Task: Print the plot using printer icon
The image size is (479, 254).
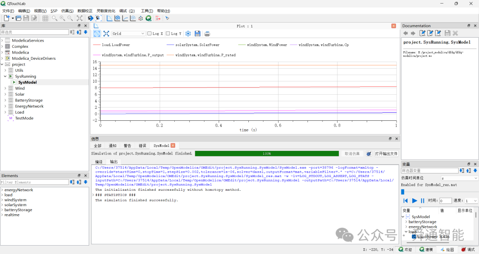Action: tap(207, 34)
